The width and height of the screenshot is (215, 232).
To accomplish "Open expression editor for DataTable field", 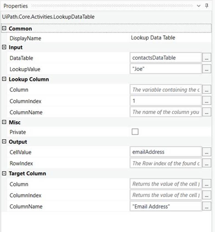I will tap(207, 58).
